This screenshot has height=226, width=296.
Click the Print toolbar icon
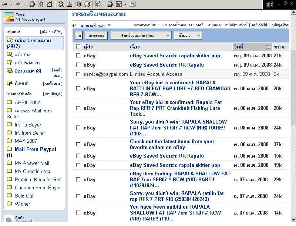[x=110, y=4]
